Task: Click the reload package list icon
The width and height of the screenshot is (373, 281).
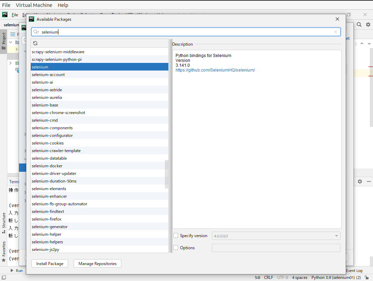Action: pos(35,43)
